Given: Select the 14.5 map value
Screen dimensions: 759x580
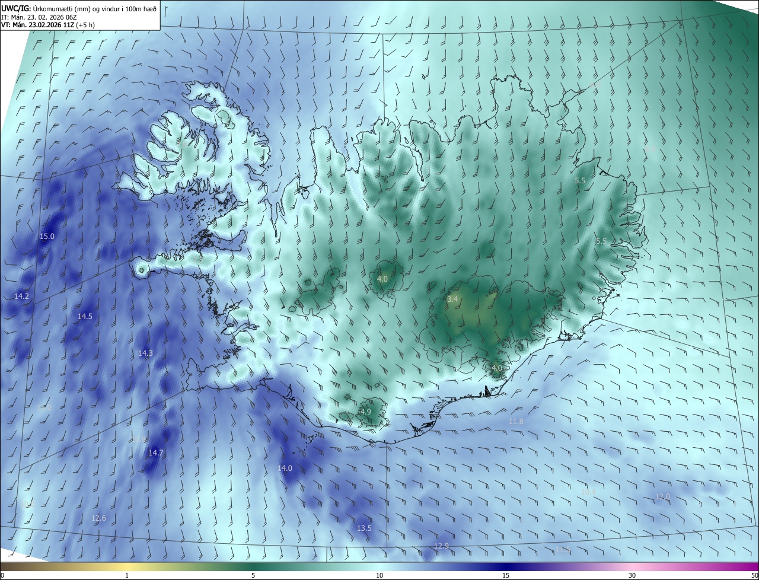Looking at the screenshot, I should pyautogui.click(x=85, y=316).
